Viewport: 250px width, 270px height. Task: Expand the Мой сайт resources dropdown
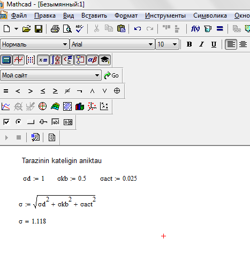pos(97,75)
